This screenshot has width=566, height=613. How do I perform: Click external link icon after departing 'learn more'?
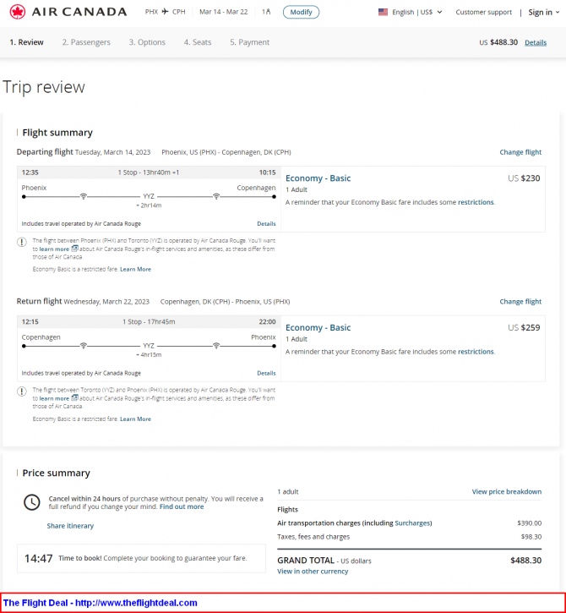click(x=74, y=249)
